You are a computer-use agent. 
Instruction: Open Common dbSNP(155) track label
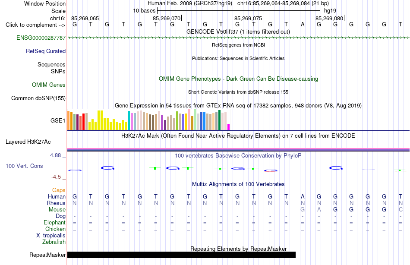coord(38,98)
